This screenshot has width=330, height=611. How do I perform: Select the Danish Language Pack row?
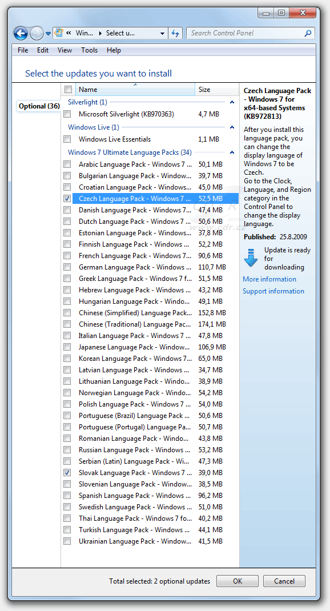(x=155, y=210)
